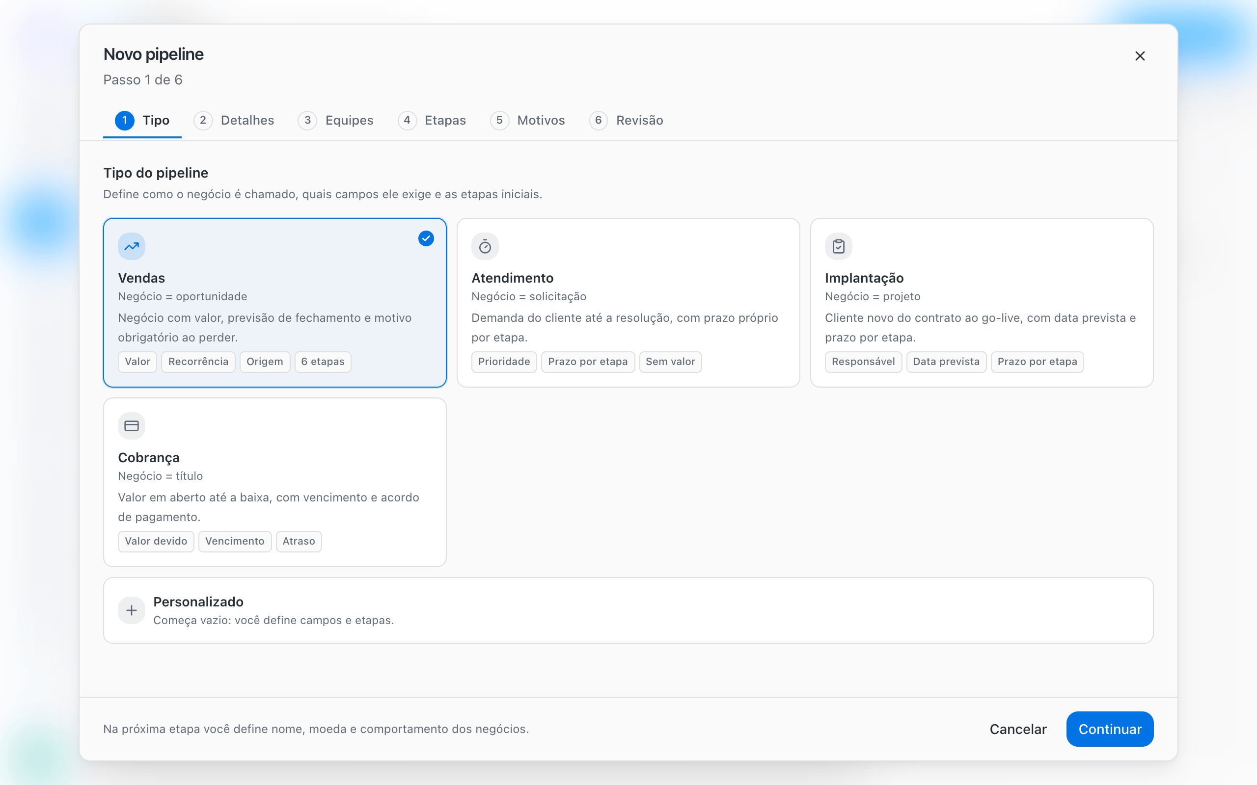This screenshot has height=785, width=1257.
Task: Click the Data prevista tag
Action: click(x=946, y=362)
